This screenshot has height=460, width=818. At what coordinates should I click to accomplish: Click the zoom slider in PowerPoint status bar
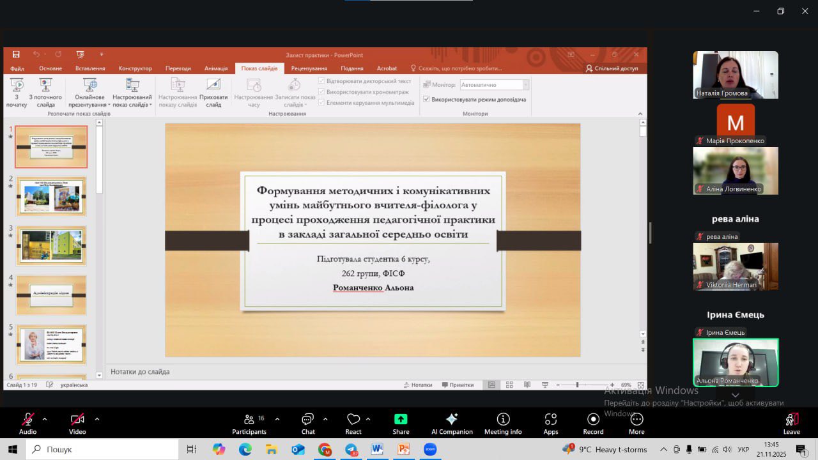coord(577,385)
